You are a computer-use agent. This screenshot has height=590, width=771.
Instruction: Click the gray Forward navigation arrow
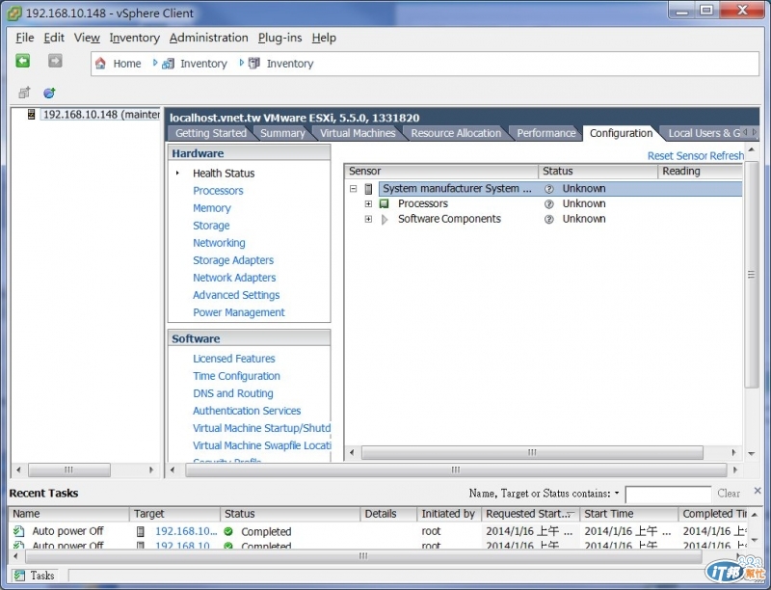pyautogui.click(x=55, y=61)
